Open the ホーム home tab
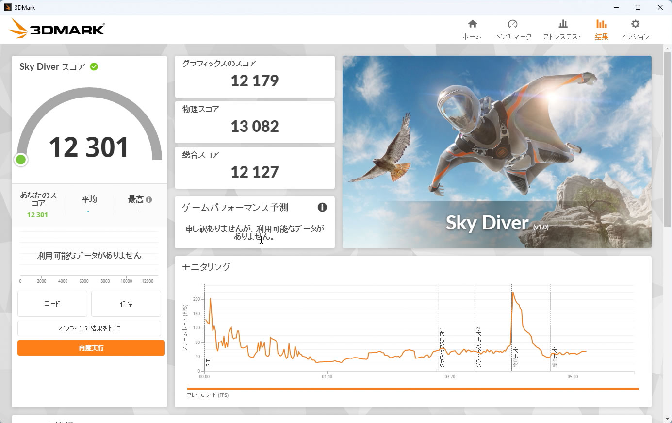Screen dimensions: 672x423 tap(472, 30)
